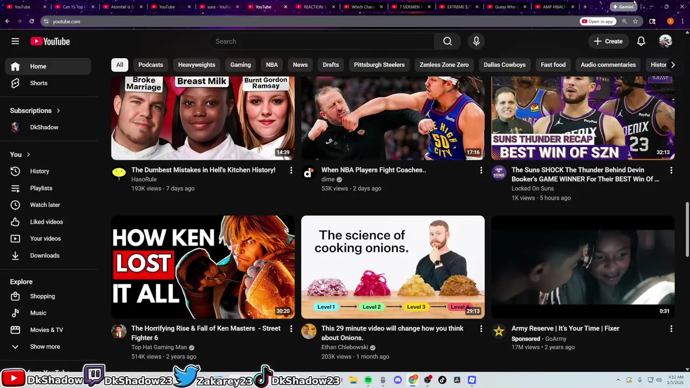Select the NBA filter chip

272,65
